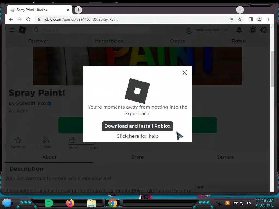Open Action Center flag in tray
Viewport: 279px width, 209px height.
235,203
